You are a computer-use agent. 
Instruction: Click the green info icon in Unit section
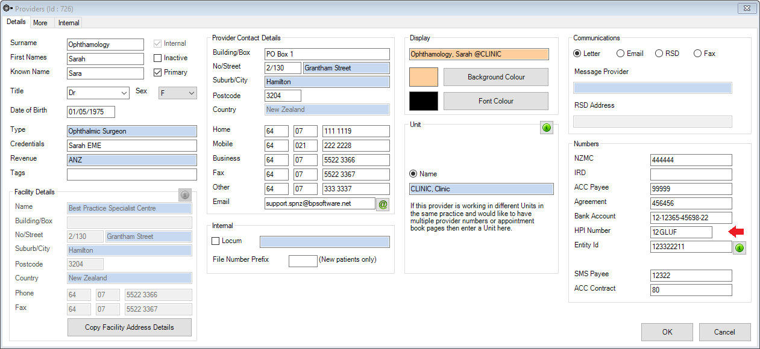pos(547,128)
